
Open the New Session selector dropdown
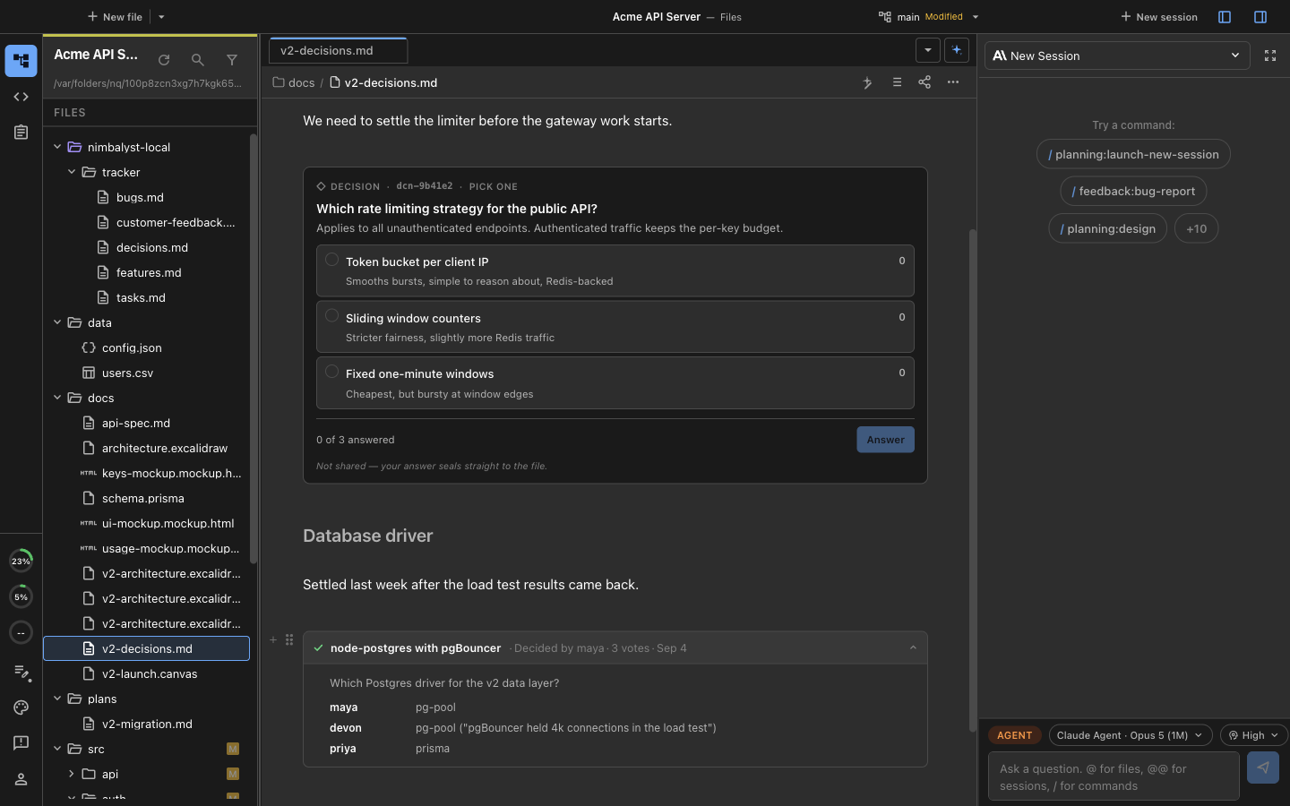tap(1117, 56)
